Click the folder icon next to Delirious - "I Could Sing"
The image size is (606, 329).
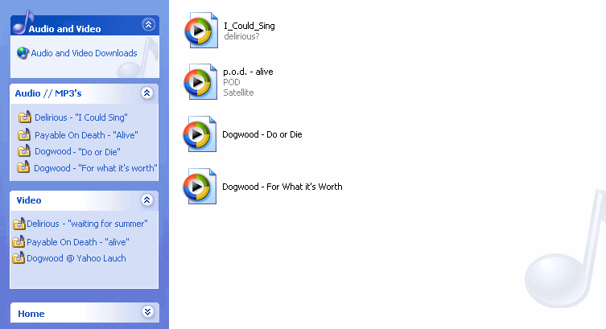tap(25, 117)
